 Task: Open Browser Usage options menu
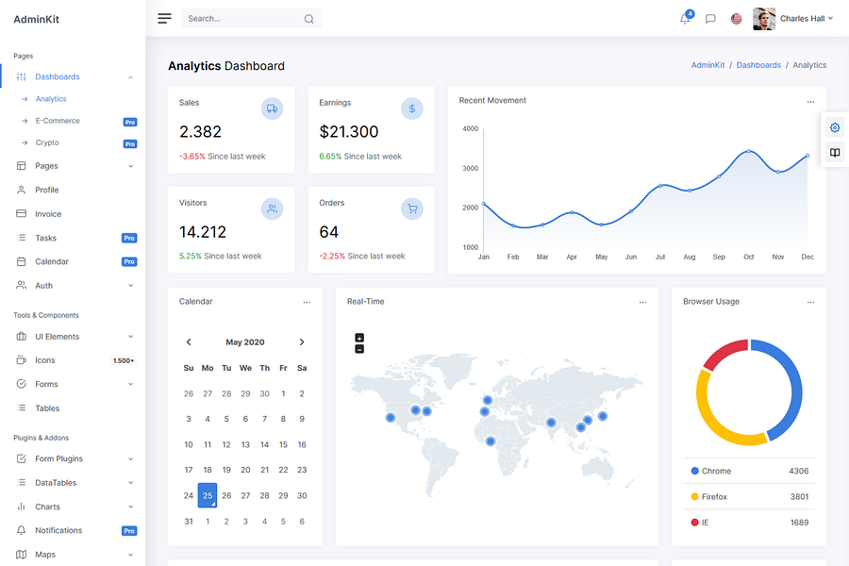810,302
